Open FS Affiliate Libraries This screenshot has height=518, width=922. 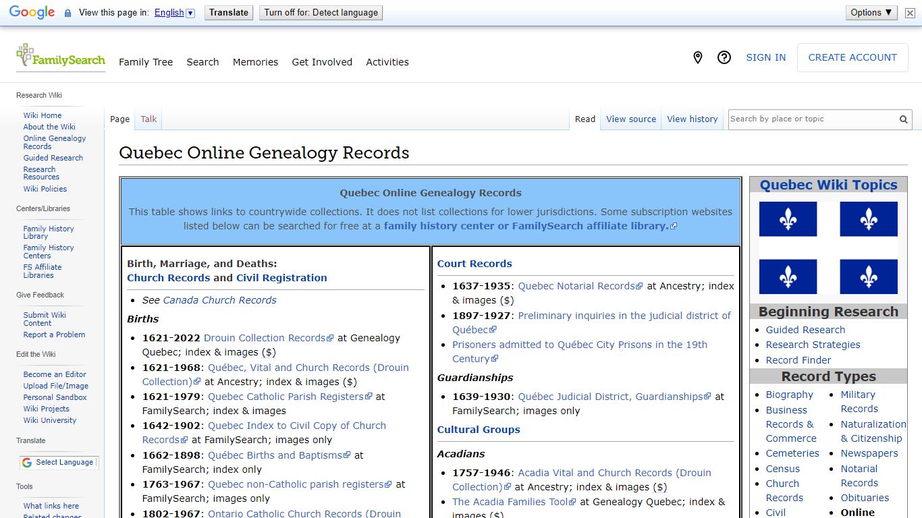pyautogui.click(x=43, y=271)
